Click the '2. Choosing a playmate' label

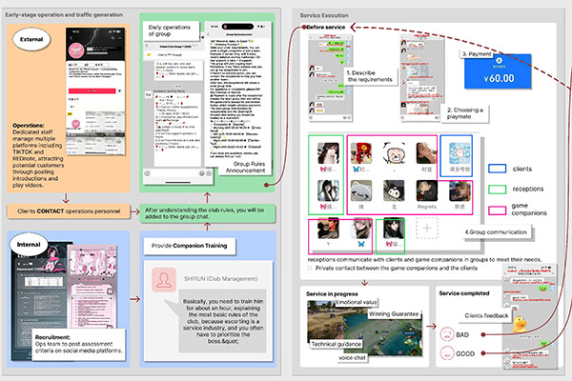464,113
